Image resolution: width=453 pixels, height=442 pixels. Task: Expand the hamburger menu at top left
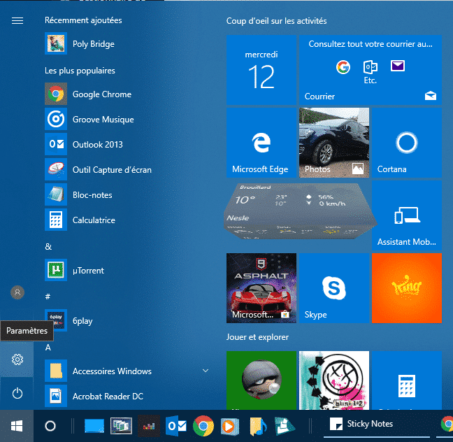(17, 21)
